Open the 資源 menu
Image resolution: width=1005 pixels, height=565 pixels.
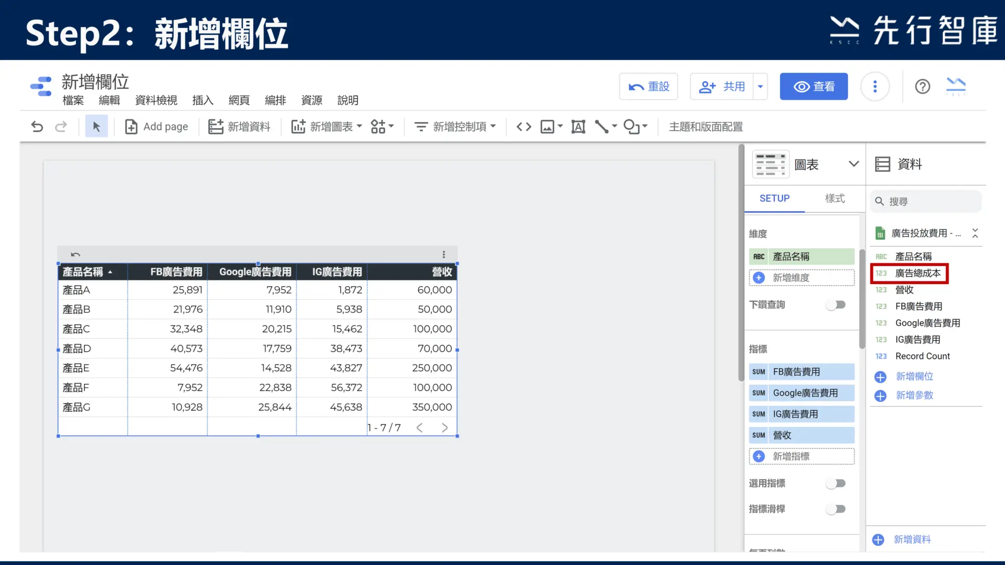[x=311, y=100]
